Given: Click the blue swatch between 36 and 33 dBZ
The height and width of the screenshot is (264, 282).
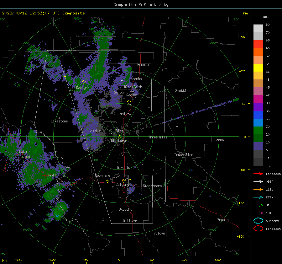Looking at the screenshot, I should click(x=258, y=115).
